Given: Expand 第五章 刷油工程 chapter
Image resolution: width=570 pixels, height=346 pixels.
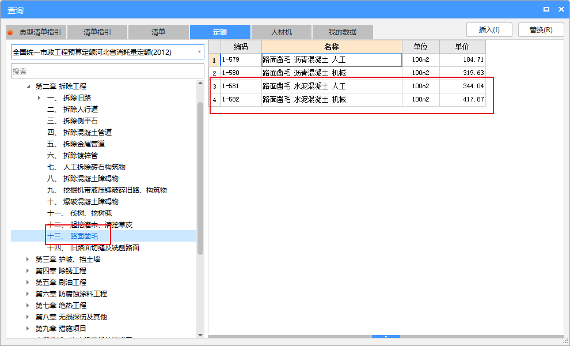Looking at the screenshot, I should (x=28, y=282).
